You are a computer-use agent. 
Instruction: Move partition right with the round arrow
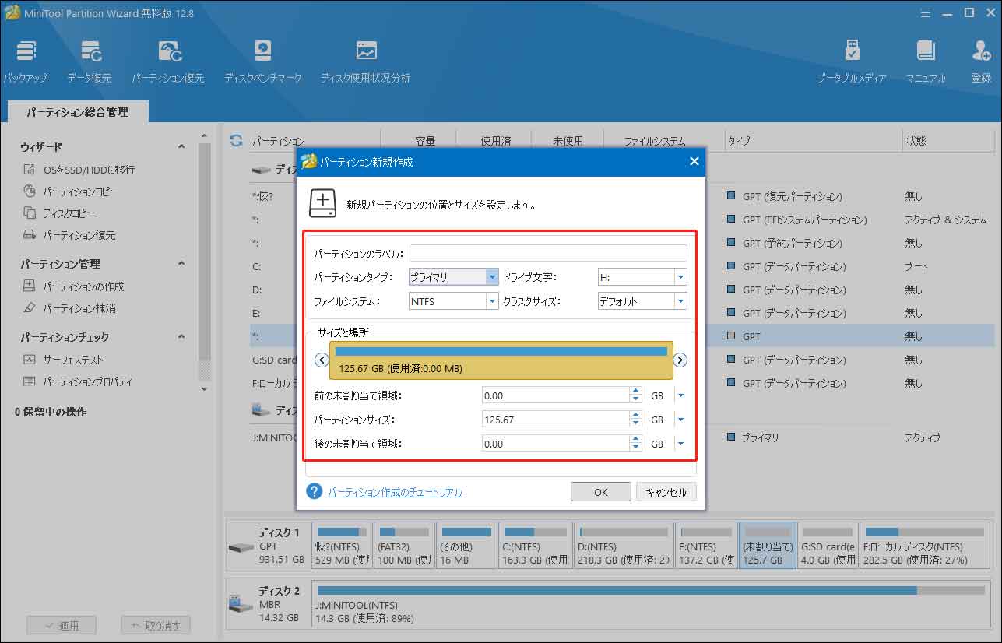pos(680,360)
